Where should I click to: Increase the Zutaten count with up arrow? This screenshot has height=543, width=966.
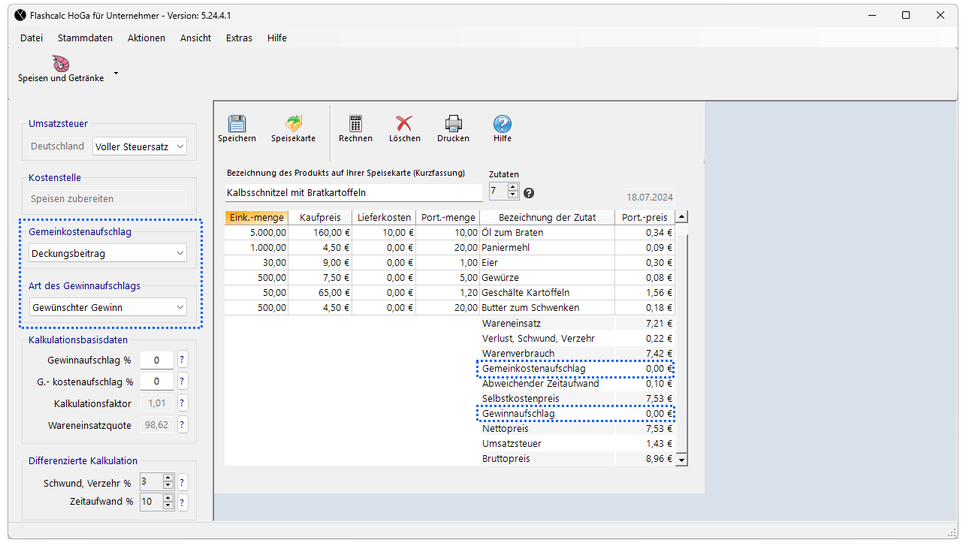point(513,188)
